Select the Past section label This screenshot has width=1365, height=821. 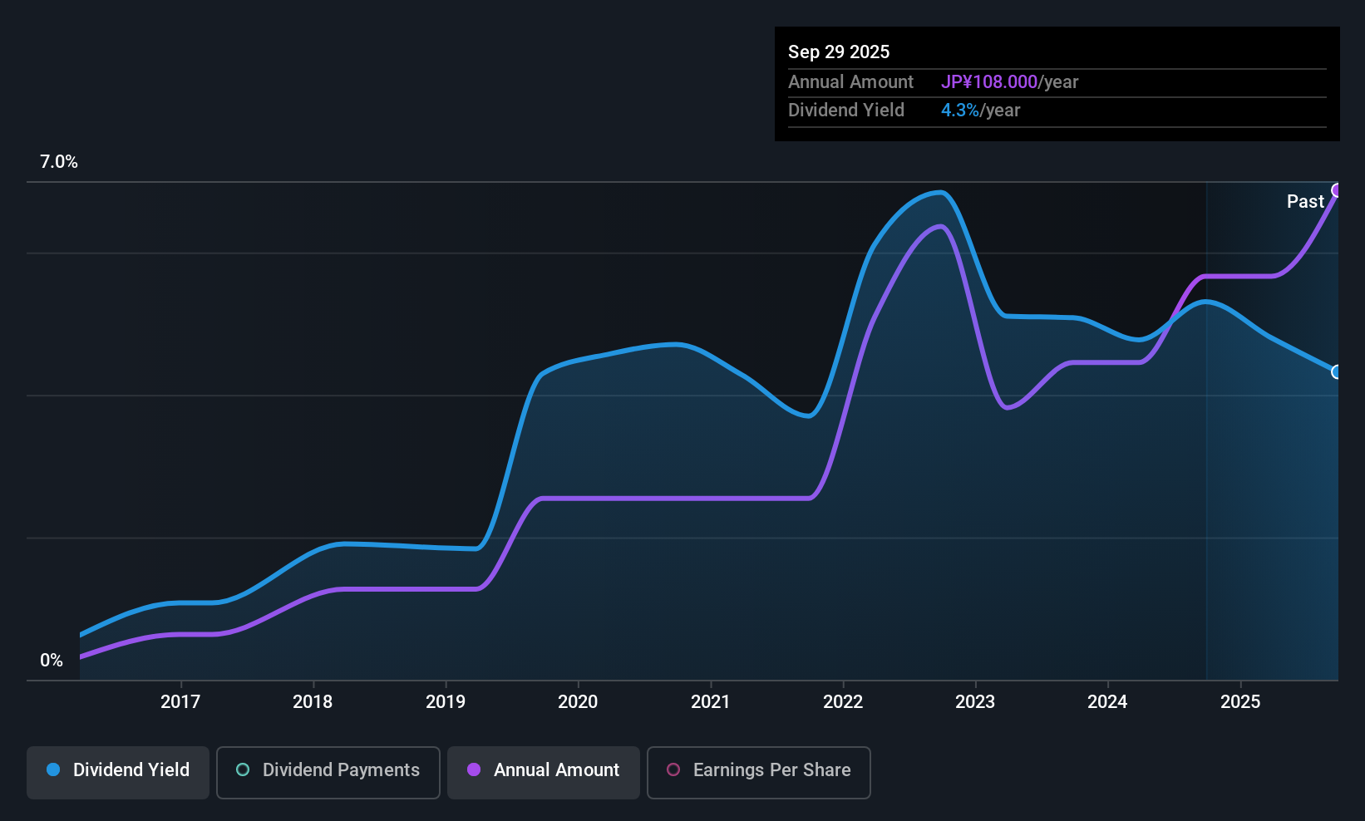1305,201
